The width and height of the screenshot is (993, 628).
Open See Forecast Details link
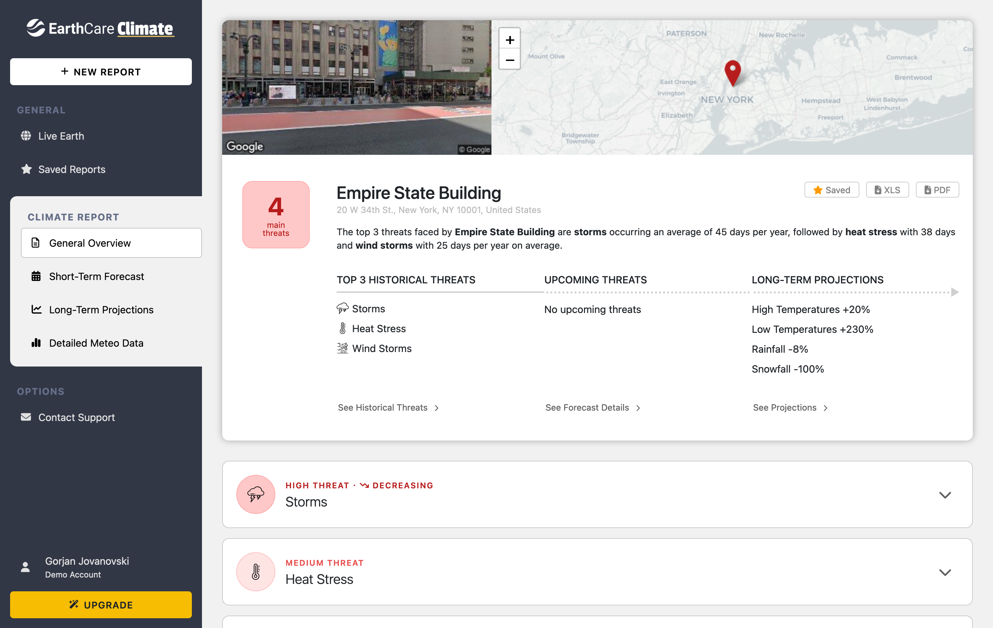coord(587,408)
